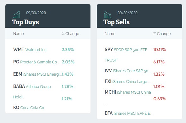Click the Top Sells heading

(x=116, y=22)
